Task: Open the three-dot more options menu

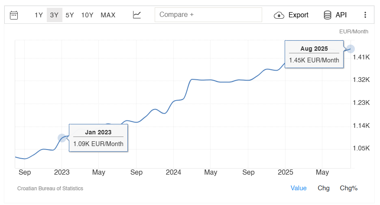Action: 365,15
